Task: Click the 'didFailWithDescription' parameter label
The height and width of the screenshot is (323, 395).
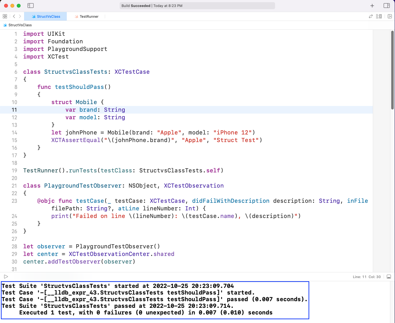Action: 231,201
